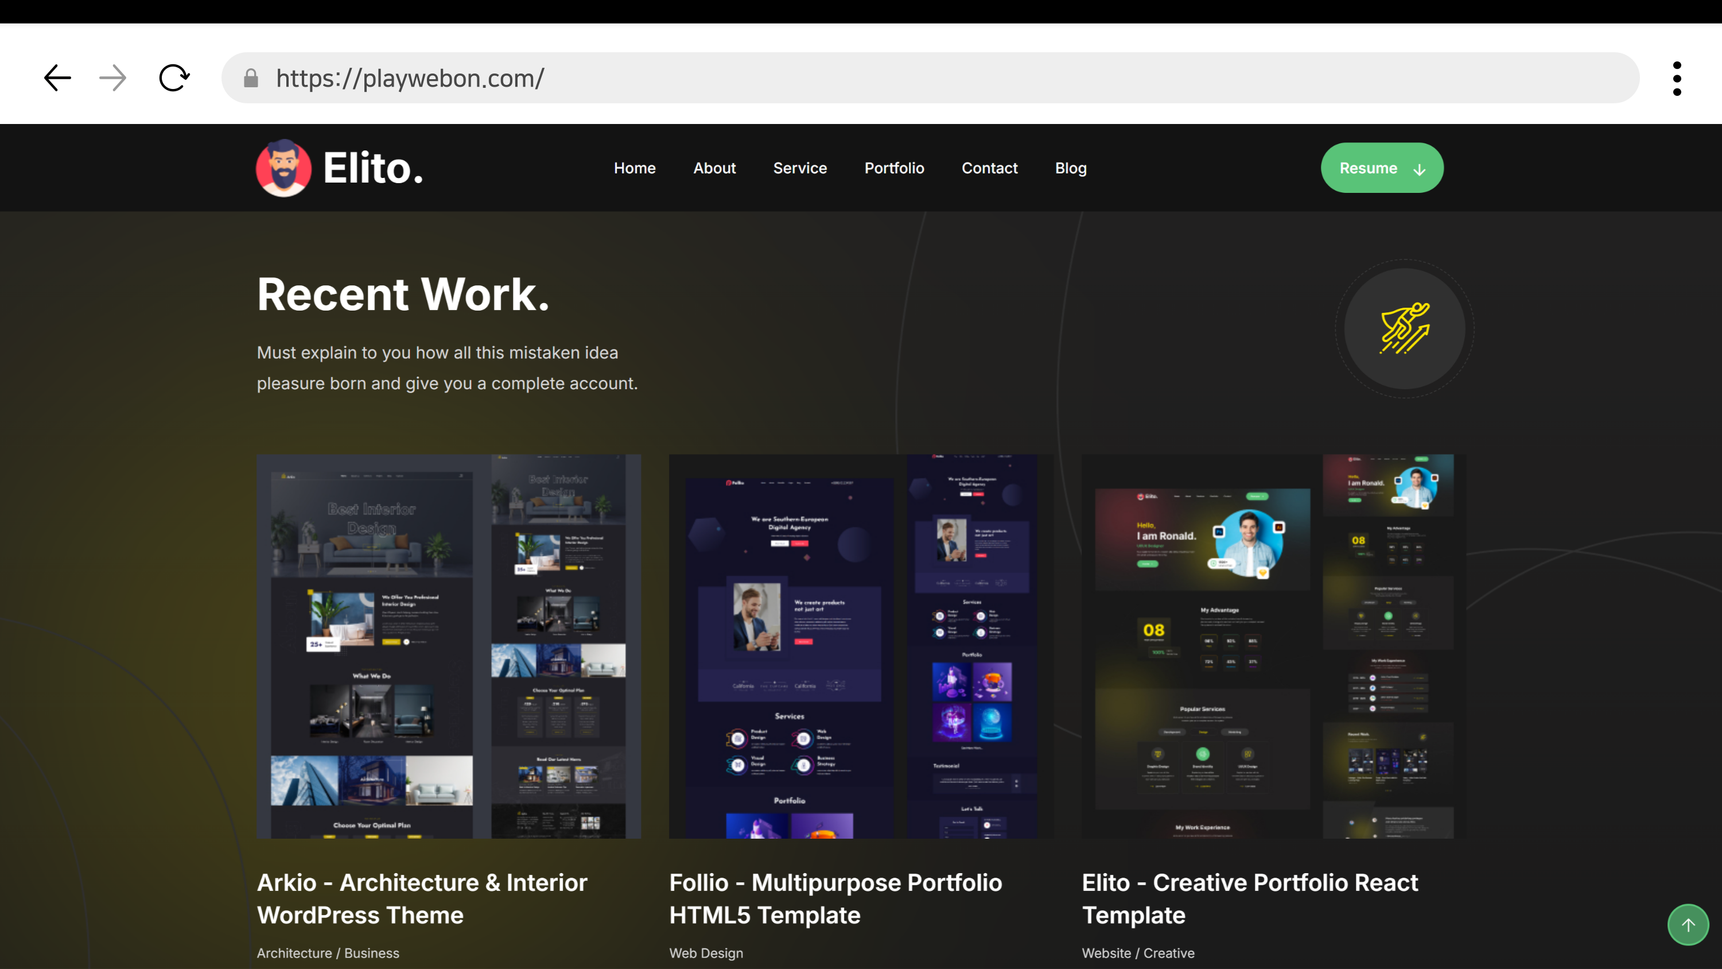Click the browser back arrow
Image resolution: width=1722 pixels, height=969 pixels.
pyautogui.click(x=57, y=78)
